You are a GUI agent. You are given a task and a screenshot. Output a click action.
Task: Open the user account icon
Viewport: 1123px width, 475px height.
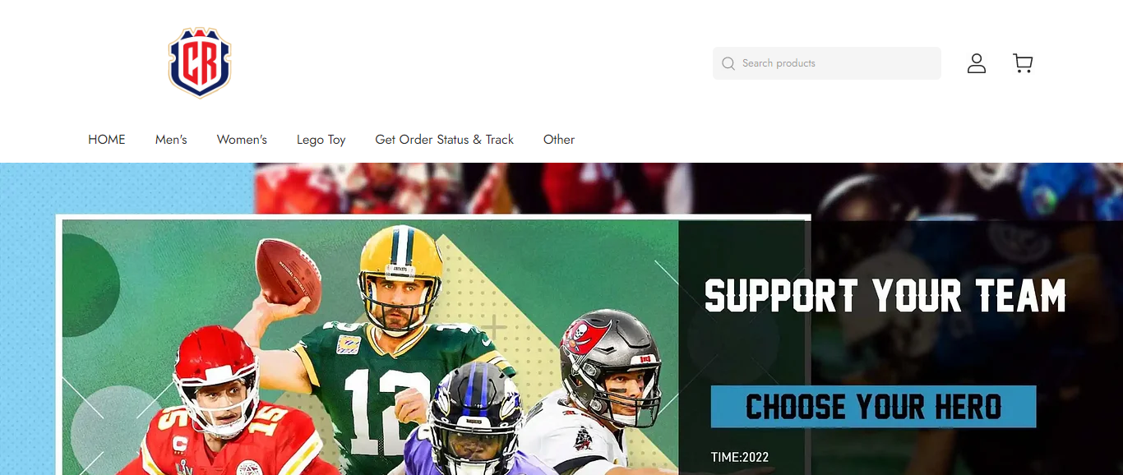point(977,63)
